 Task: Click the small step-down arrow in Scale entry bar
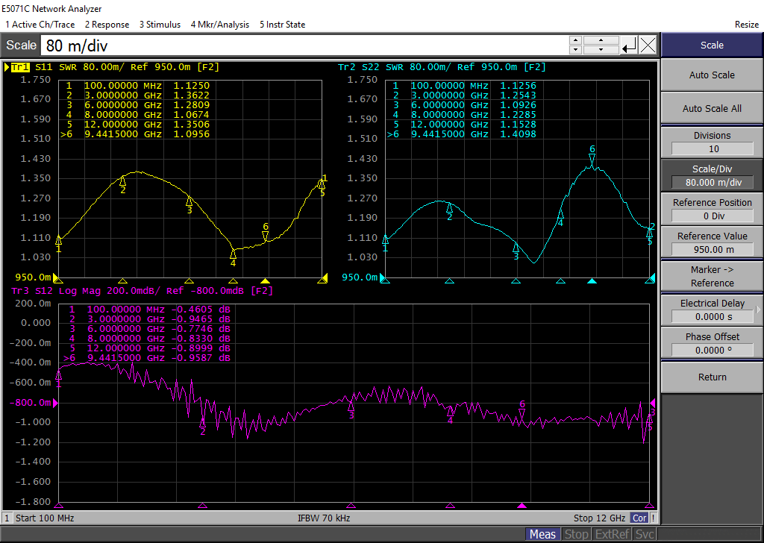[x=575, y=50]
